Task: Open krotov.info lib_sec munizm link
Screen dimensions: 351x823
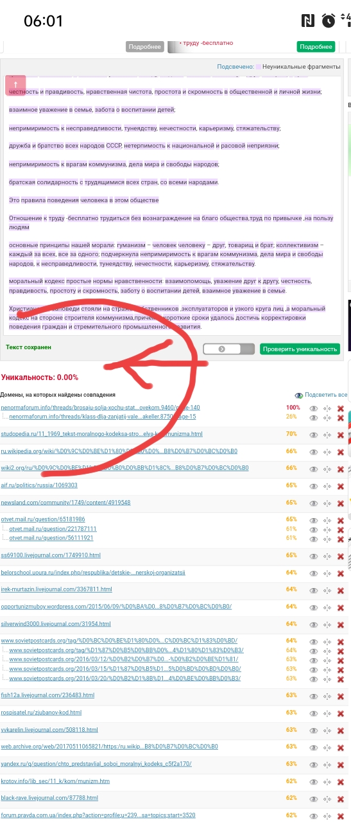Action: pos(55,781)
